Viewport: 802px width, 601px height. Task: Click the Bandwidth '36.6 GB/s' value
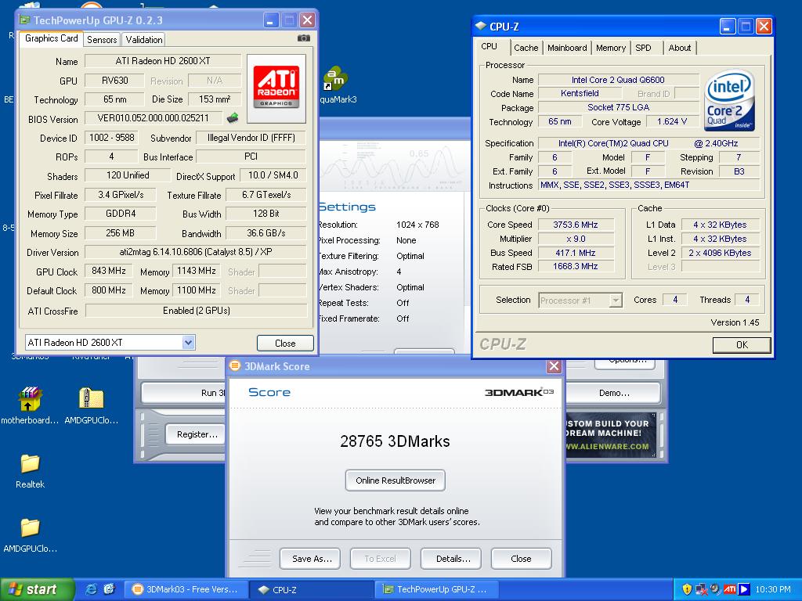pyautogui.click(x=266, y=233)
